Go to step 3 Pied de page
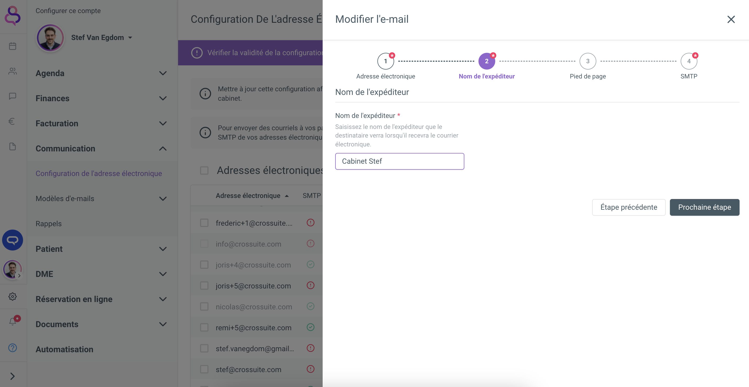Screen dimensions: 749x387 tap(588, 61)
